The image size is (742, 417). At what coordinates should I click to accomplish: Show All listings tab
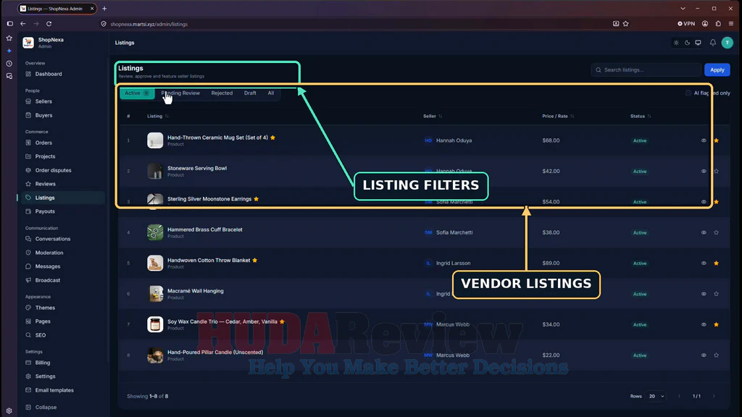[x=271, y=93]
